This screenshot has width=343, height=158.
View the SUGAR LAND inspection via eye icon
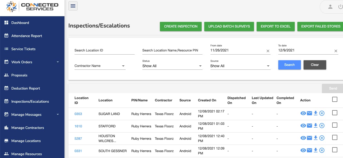303,113
